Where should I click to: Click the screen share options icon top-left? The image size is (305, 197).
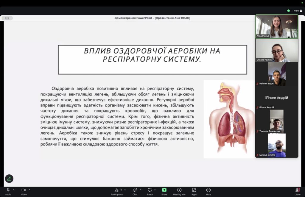click(7, 18)
